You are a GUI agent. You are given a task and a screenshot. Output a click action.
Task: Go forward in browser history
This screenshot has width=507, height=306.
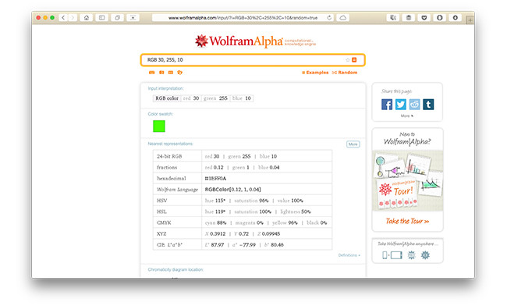[x=73, y=17]
